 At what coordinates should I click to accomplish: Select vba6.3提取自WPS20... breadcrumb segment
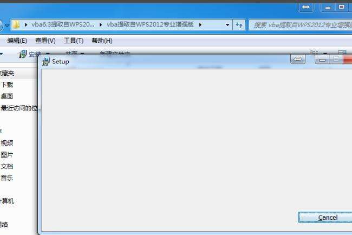(63, 24)
